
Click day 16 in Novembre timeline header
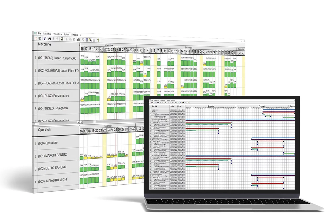tap(82, 49)
